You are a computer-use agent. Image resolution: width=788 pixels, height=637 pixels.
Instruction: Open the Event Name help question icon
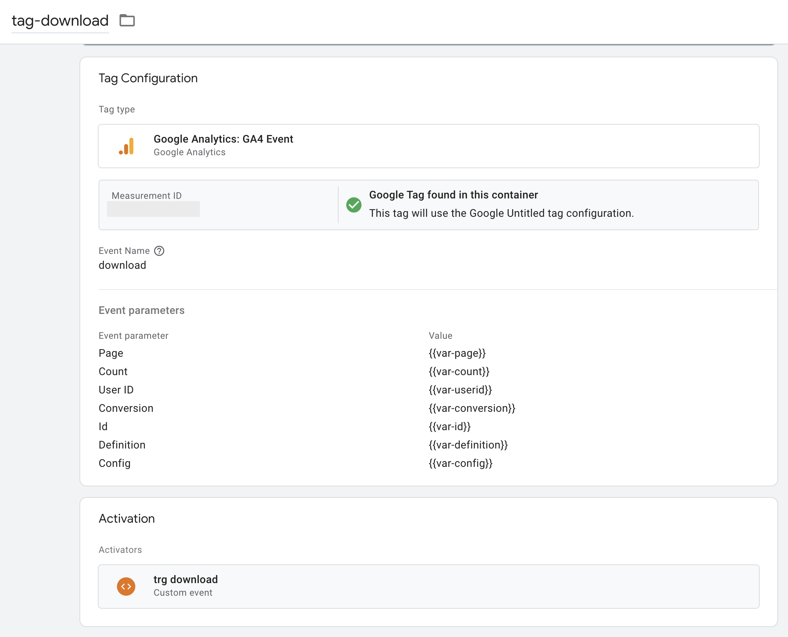[x=159, y=251]
